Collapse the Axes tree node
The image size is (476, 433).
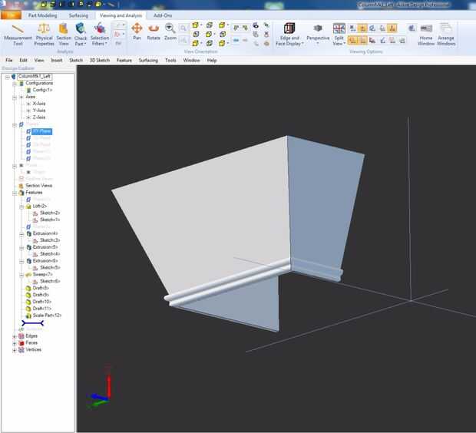(x=15, y=98)
